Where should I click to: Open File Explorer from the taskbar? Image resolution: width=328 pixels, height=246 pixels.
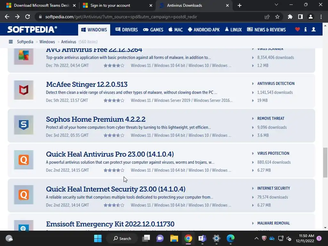click(174, 238)
